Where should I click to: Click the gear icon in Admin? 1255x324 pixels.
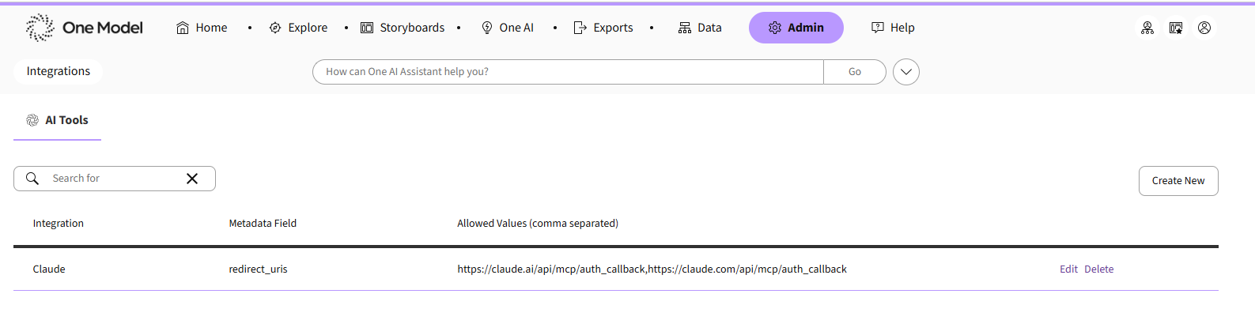(x=775, y=28)
